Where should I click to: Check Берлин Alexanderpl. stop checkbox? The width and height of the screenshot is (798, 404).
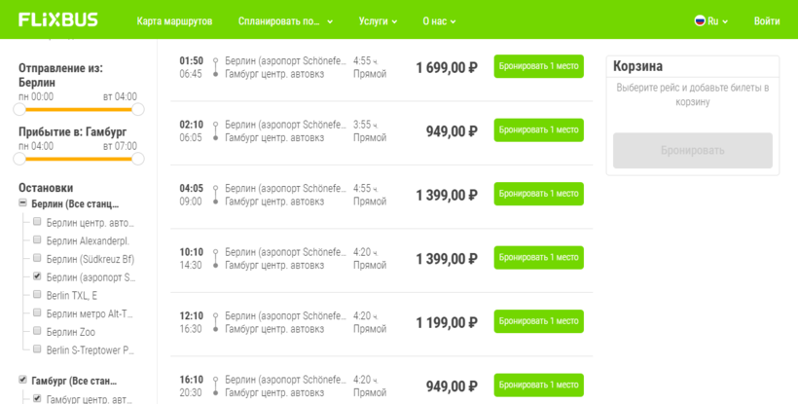click(37, 239)
